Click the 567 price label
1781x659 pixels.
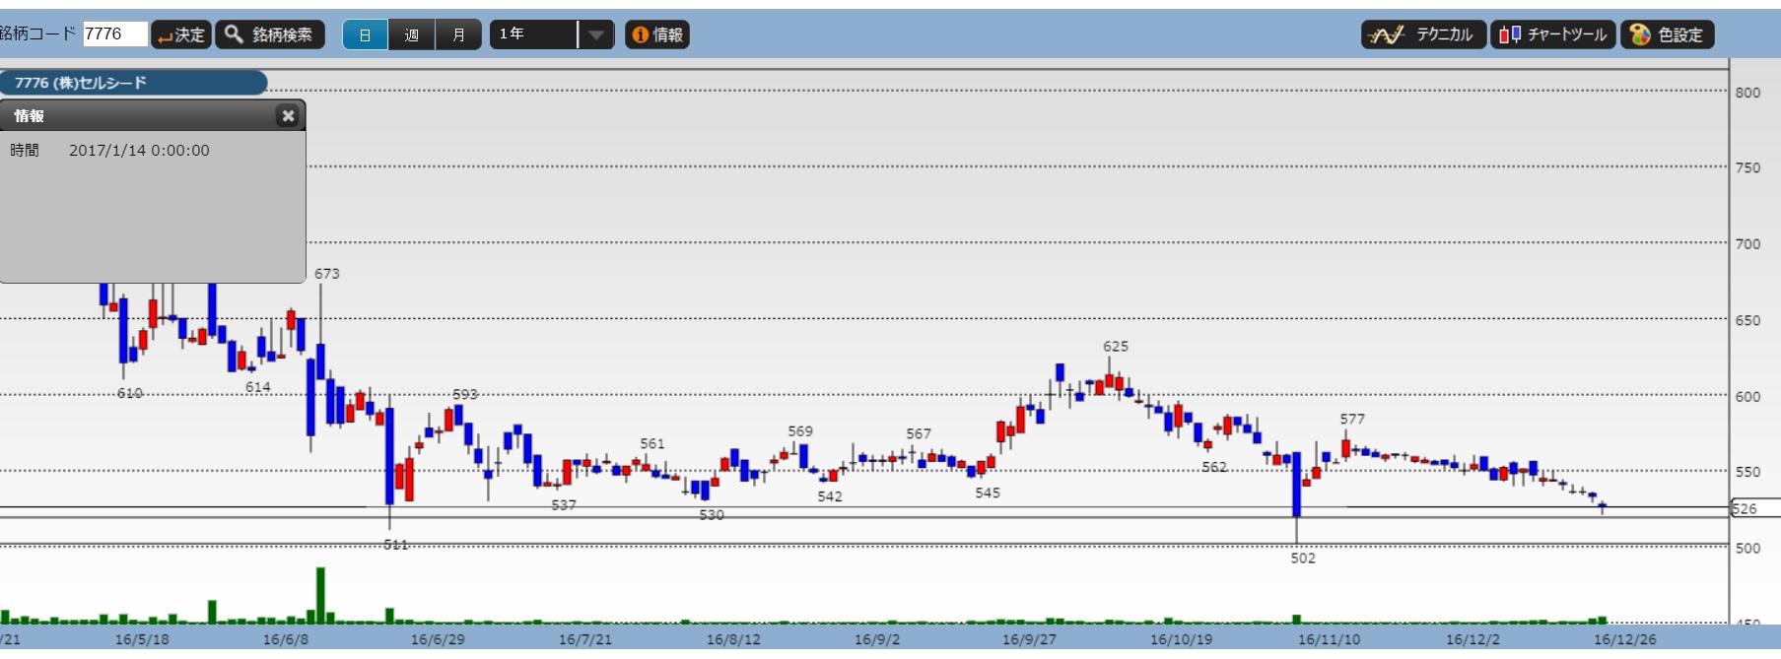tap(919, 434)
